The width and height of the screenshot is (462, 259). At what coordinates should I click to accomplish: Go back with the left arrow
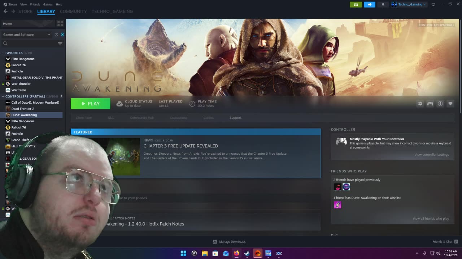(5, 12)
